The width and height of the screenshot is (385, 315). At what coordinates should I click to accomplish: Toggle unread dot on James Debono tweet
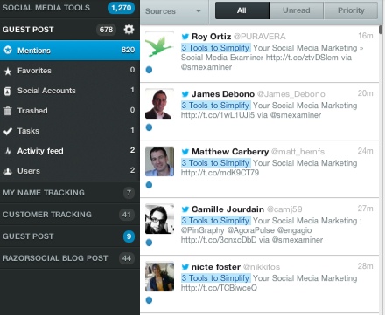pyautogui.click(x=149, y=127)
